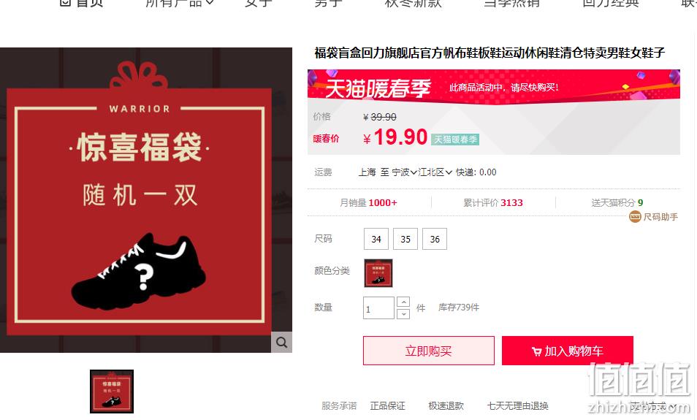This screenshot has width=697, height=420.
Task: Click the magnifier icon on product image
Action: (281, 343)
